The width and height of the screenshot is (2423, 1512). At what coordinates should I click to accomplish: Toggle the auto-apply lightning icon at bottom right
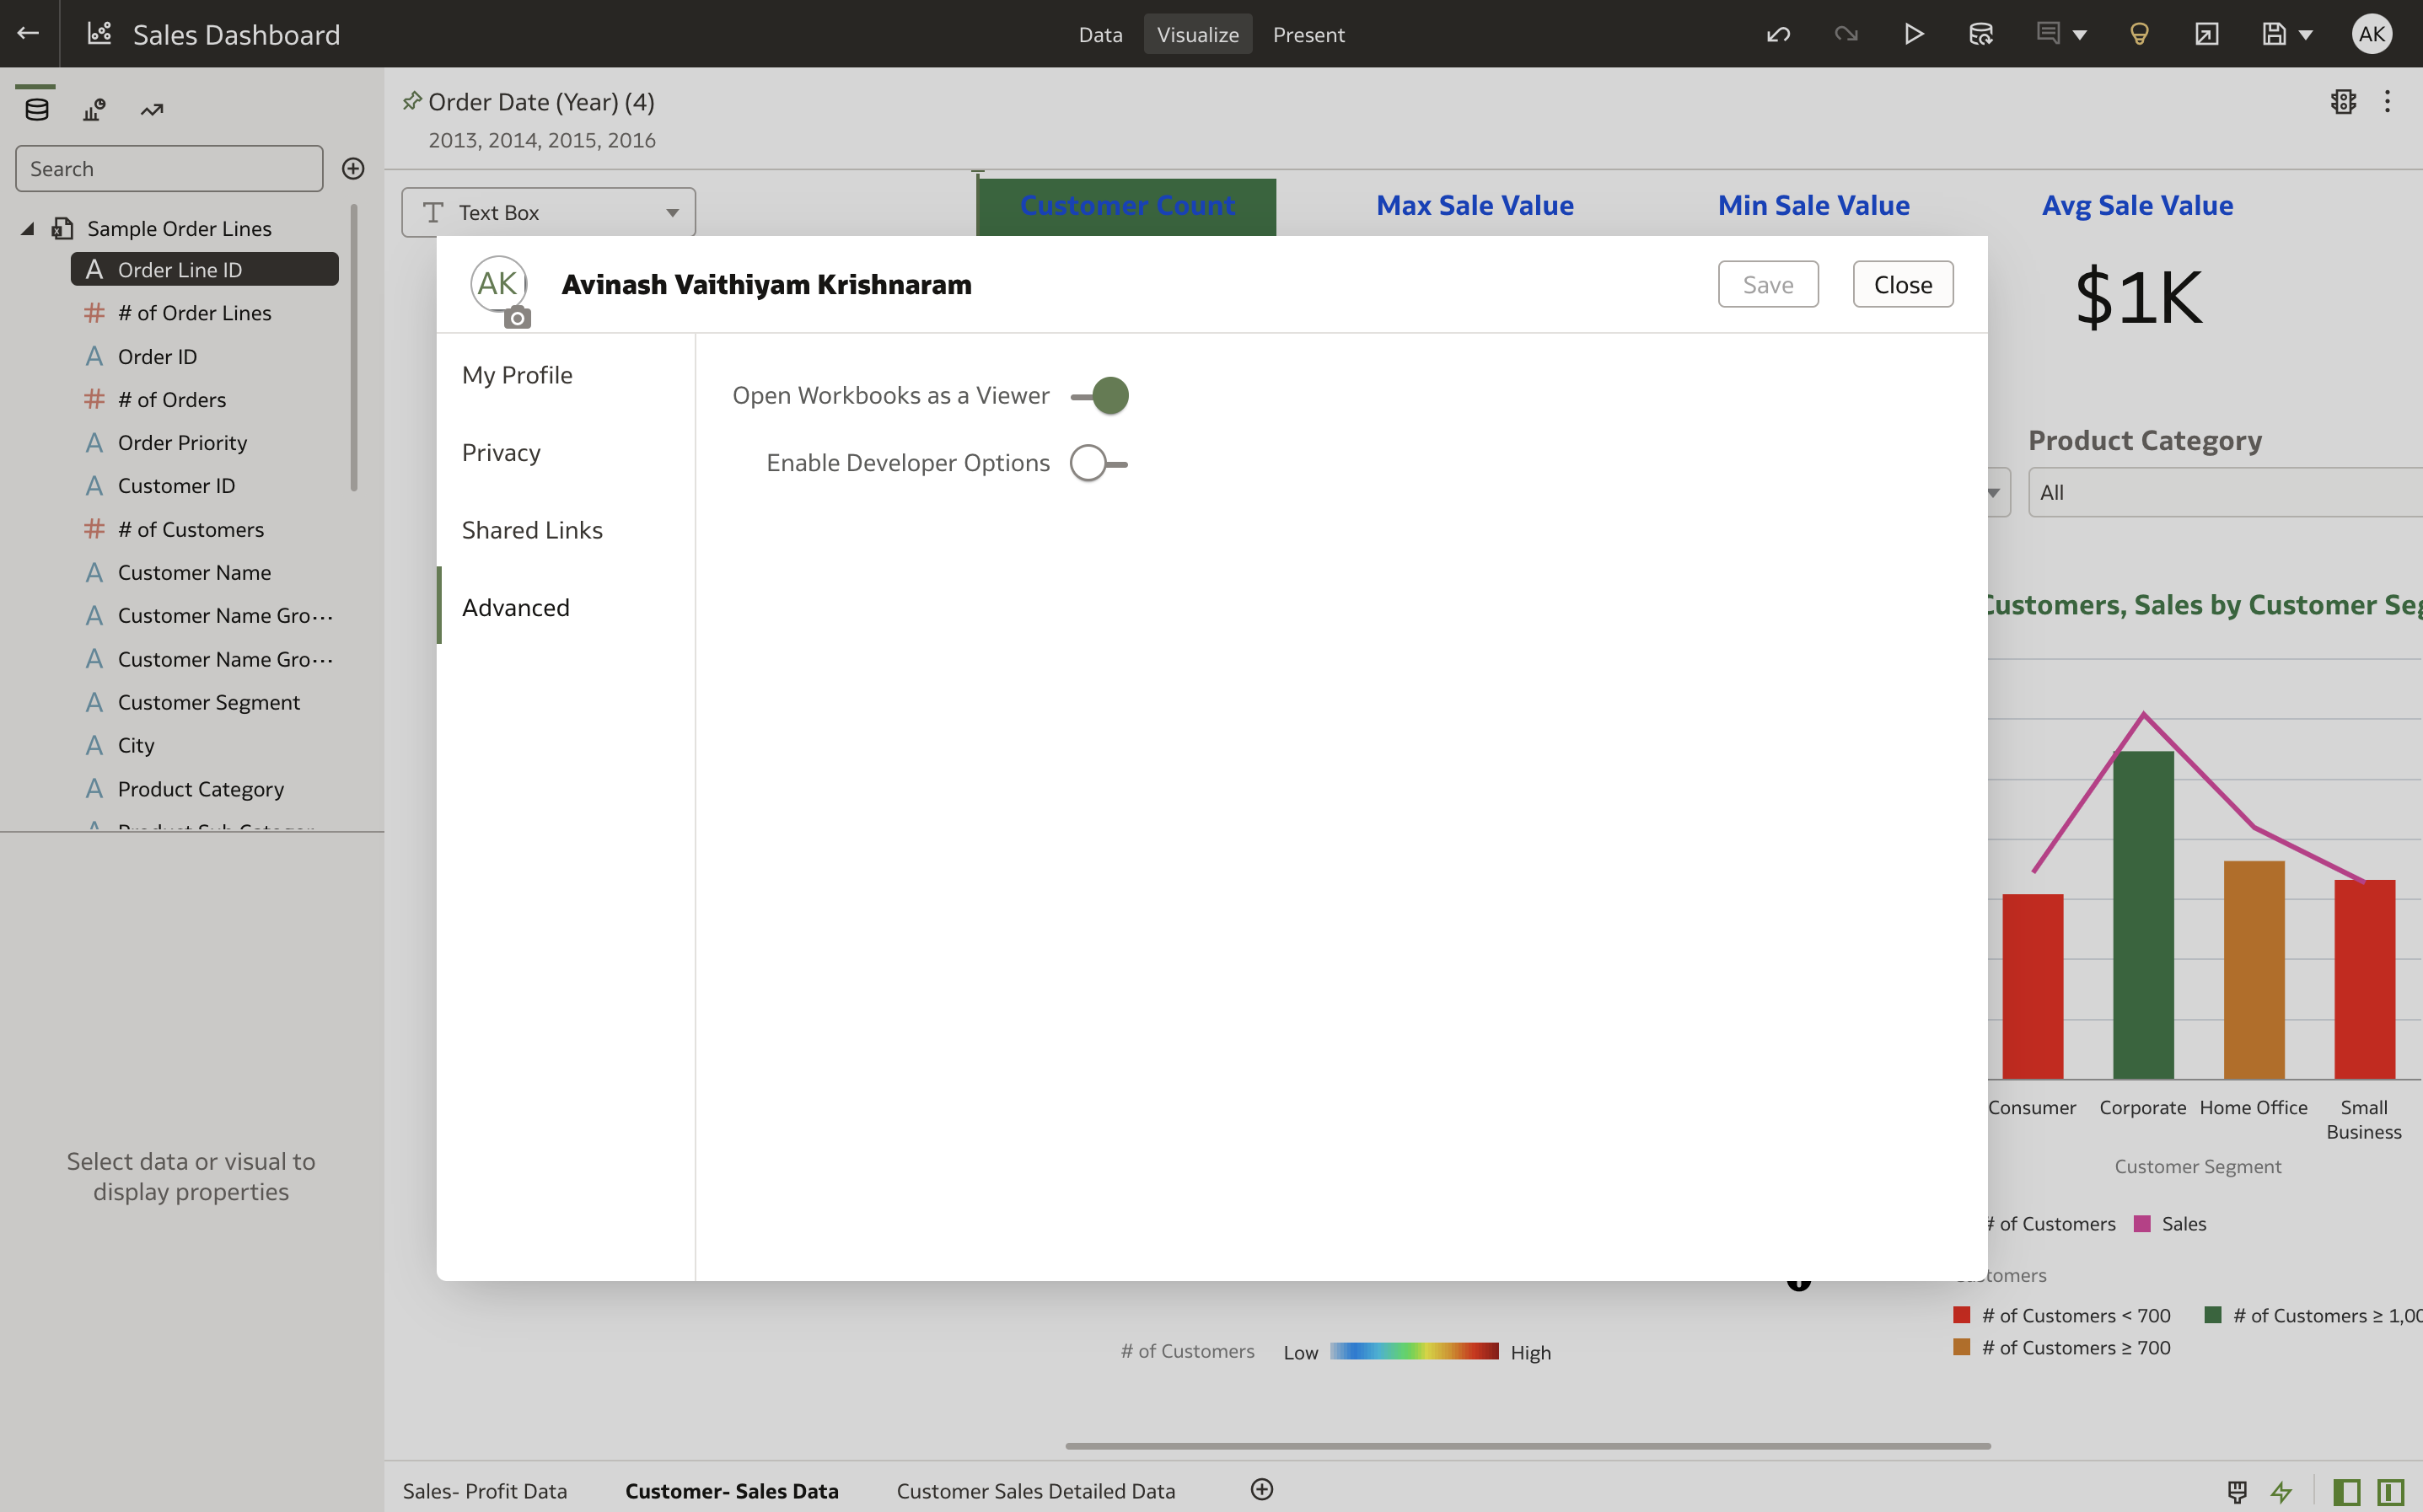click(x=2283, y=1490)
